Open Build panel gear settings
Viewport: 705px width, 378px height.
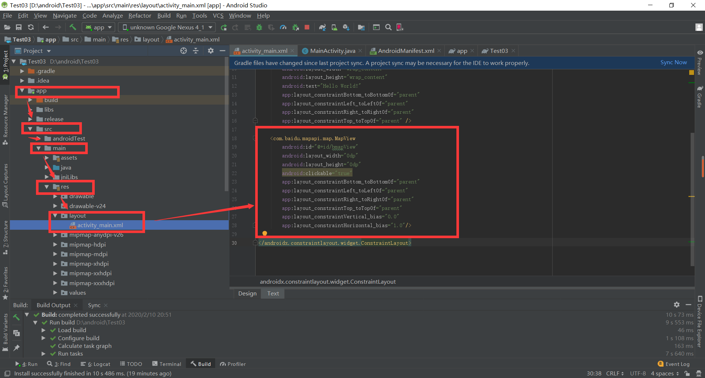click(677, 305)
